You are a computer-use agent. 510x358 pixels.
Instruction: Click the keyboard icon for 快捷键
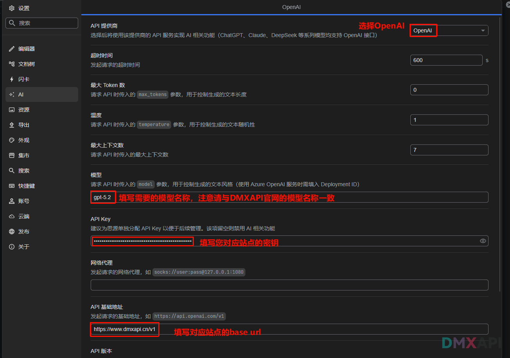(12, 186)
